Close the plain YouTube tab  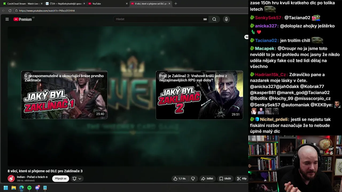pos(127,4)
